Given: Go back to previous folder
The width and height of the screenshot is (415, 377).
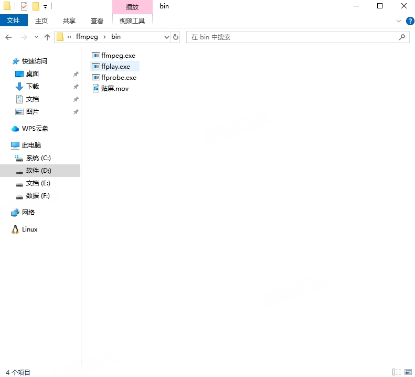Looking at the screenshot, I should pos(8,37).
